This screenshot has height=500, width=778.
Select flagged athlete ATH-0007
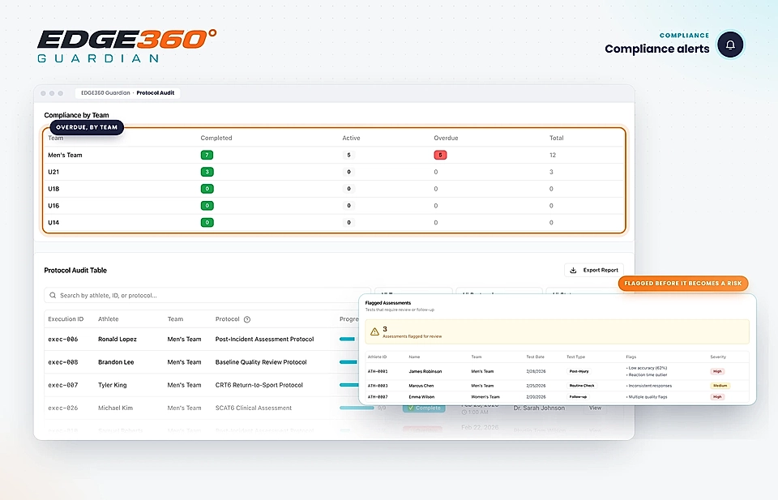point(378,397)
